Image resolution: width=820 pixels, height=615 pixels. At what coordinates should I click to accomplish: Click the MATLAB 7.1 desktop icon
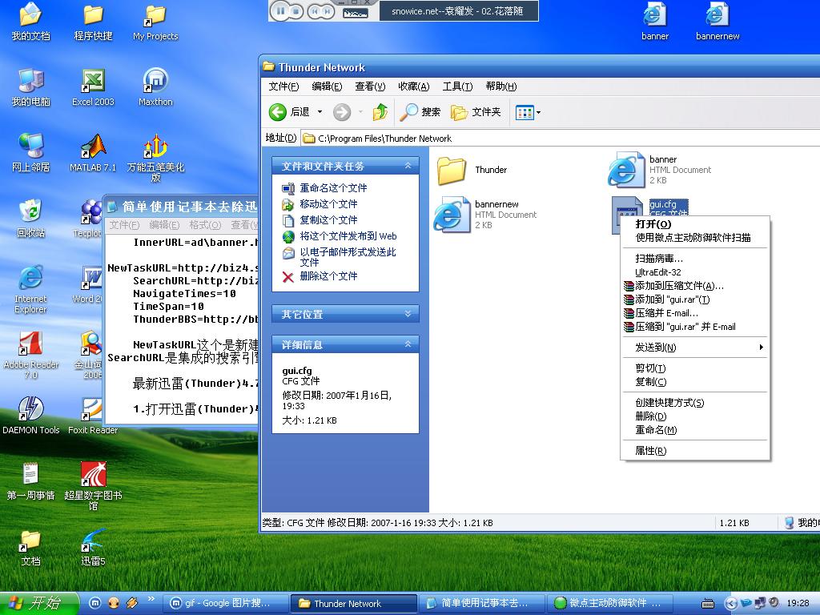click(x=93, y=147)
